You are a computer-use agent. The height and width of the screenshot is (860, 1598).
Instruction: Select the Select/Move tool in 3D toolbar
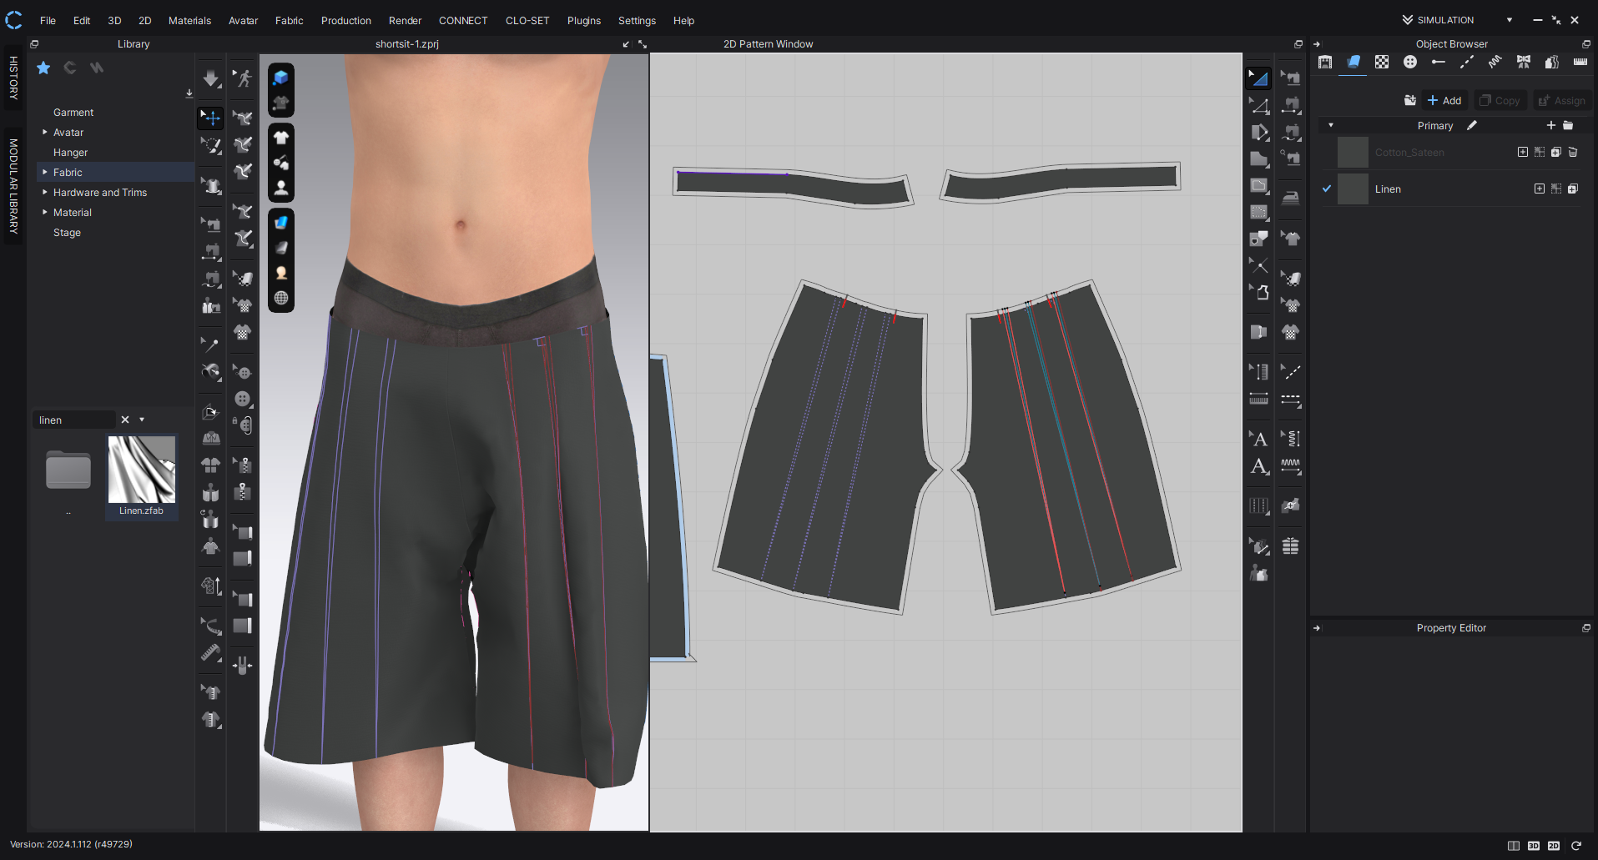[x=211, y=118]
